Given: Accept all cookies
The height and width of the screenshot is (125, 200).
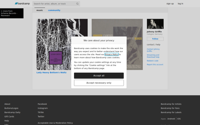Looking at the screenshot, I should [99, 76].
